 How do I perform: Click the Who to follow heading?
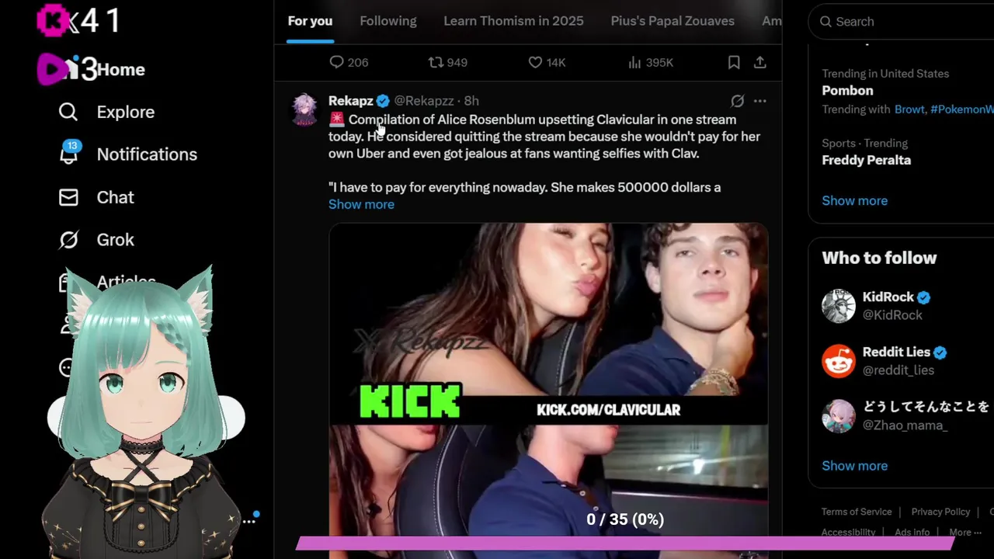(x=879, y=258)
